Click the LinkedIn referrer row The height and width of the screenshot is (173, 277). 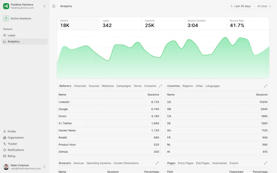pos(109,102)
